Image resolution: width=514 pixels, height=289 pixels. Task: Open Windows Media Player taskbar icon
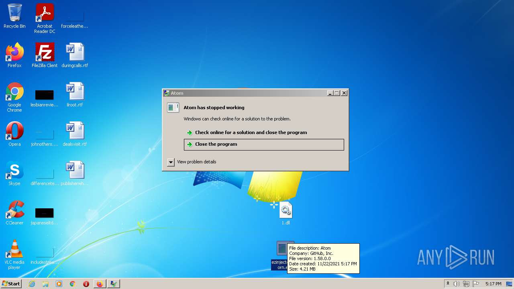[x=59, y=284]
